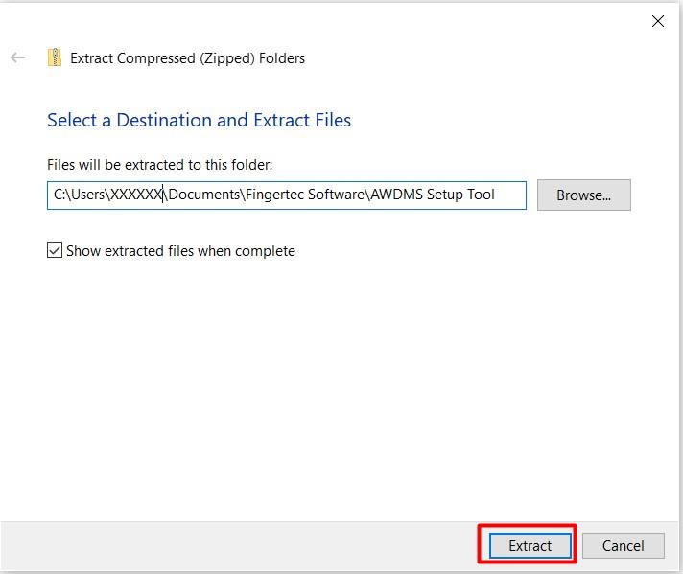Click the 'Extract Compressed (Zipped) Folders' title text
Screen dimensions: 683x574
pyautogui.click(x=187, y=58)
